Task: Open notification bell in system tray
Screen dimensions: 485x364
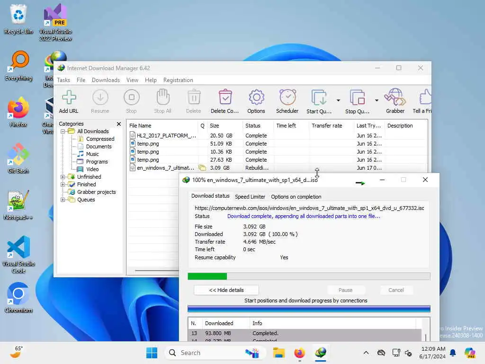Action: point(453,353)
